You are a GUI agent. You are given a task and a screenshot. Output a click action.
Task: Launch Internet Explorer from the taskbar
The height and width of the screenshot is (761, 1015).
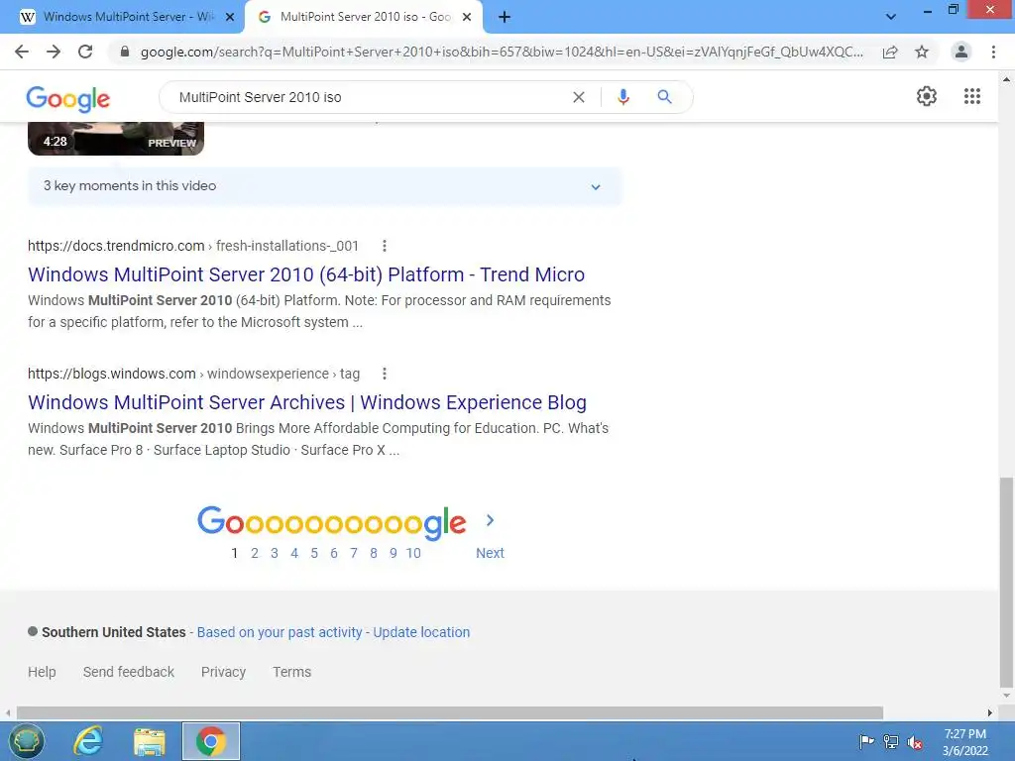(x=88, y=741)
